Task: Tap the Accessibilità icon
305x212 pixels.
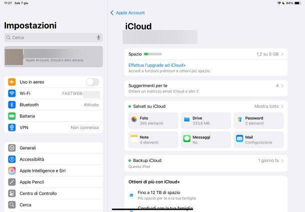Action: tap(12, 159)
